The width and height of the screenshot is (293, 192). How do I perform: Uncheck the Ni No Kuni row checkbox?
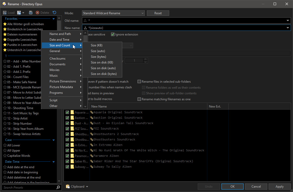pos(67,150)
